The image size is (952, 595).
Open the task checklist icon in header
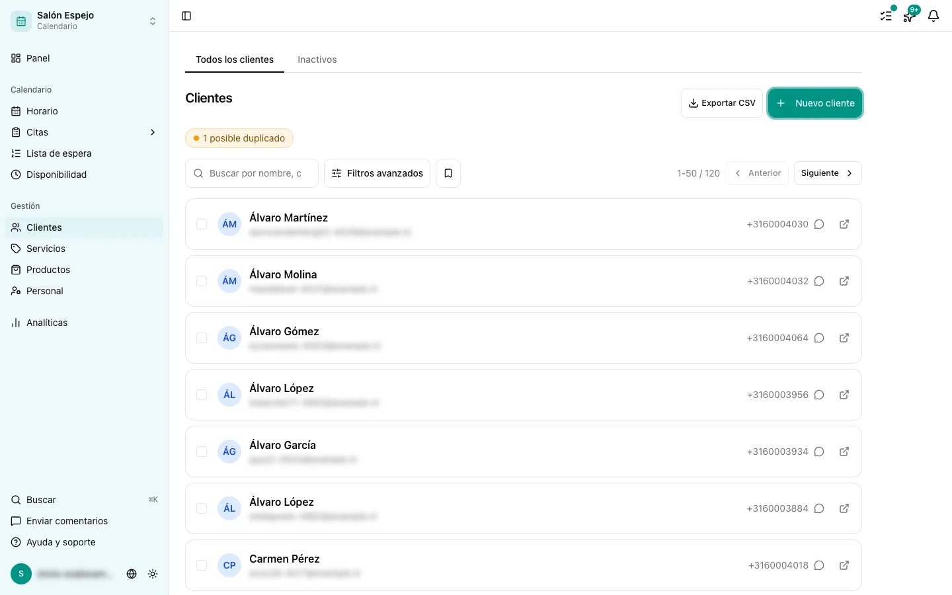tap(886, 16)
